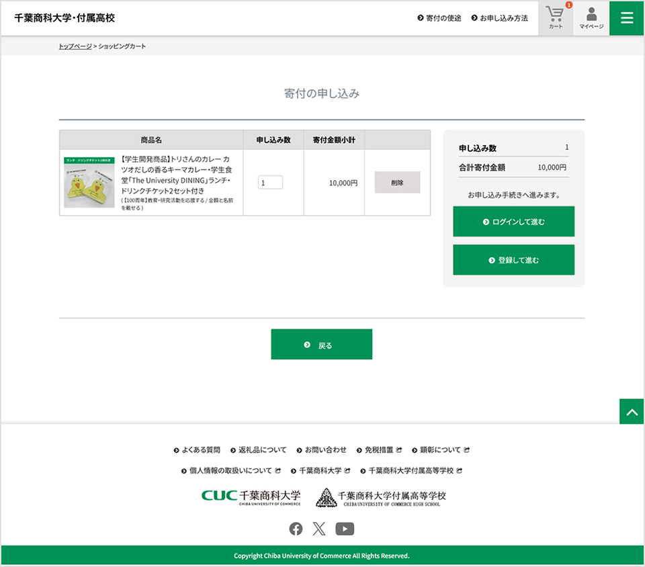Click ログインして進む button

pos(513,222)
